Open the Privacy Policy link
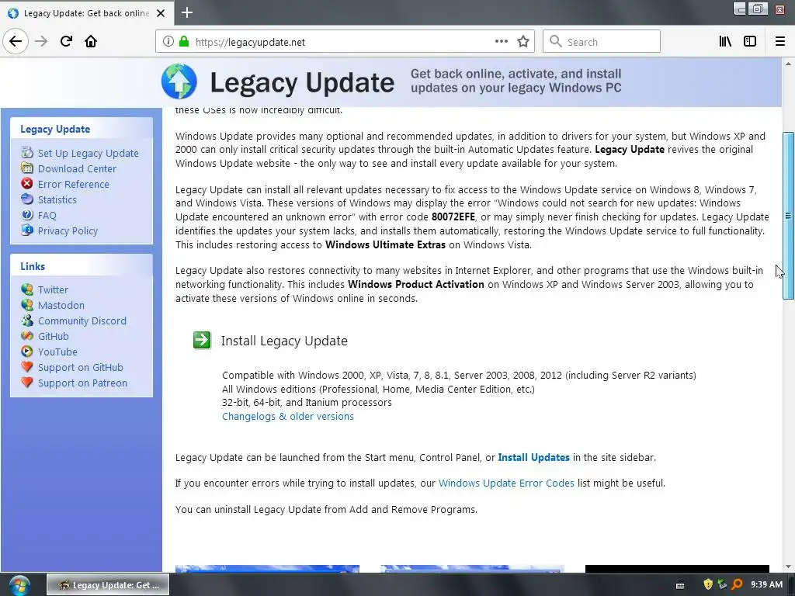Viewport: 795px width, 596px height. coord(68,231)
